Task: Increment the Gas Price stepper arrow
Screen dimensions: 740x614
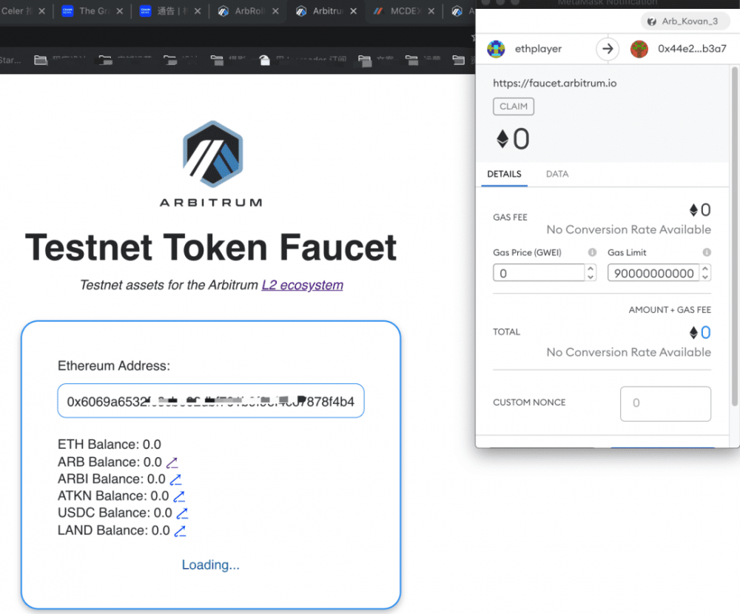Action: [x=591, y=269]
